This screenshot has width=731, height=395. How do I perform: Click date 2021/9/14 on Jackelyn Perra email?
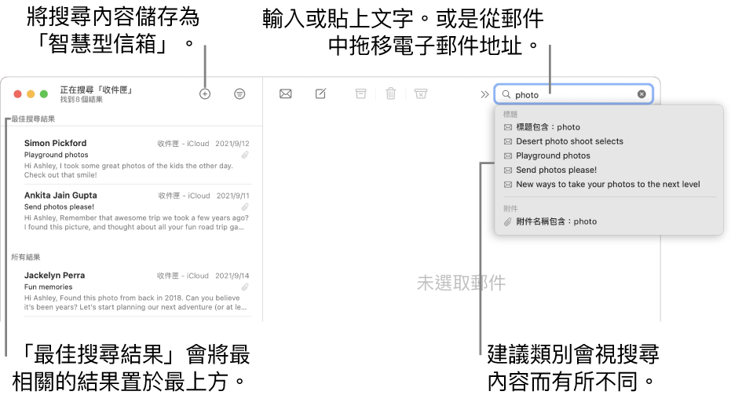(232, 276)
